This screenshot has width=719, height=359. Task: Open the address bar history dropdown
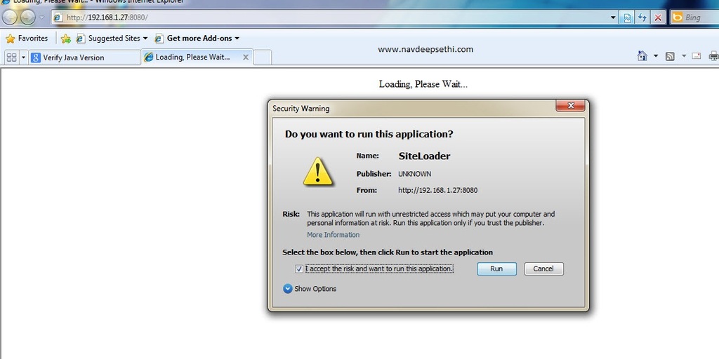point(613,18)
